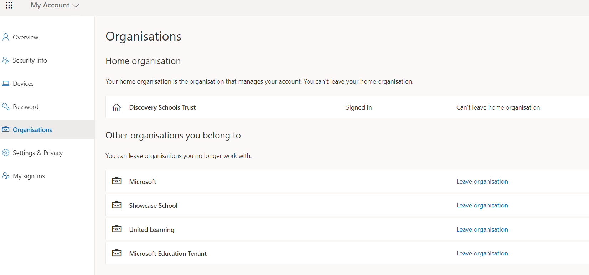Click the My sign-ins icon

[6, 176]
